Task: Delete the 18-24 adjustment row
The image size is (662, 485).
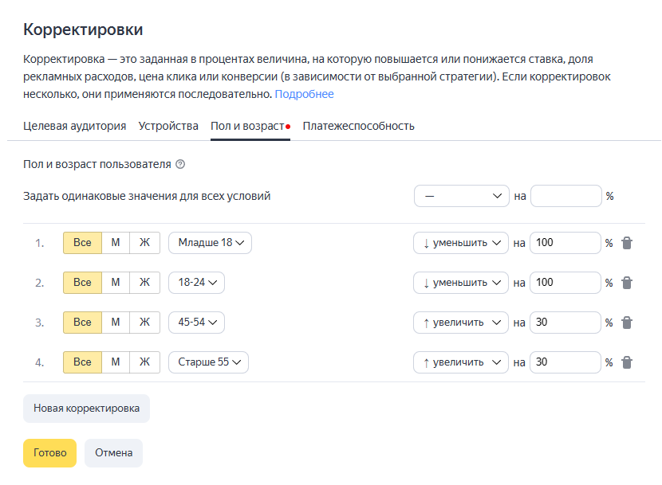Action: click(627, 283)
